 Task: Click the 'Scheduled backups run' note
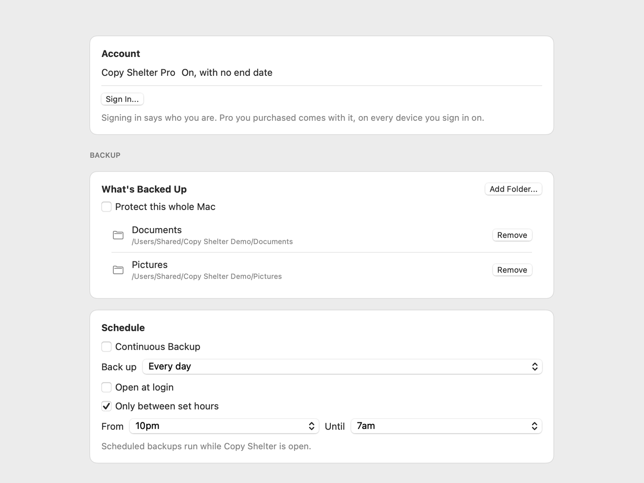tap(206, 446)
